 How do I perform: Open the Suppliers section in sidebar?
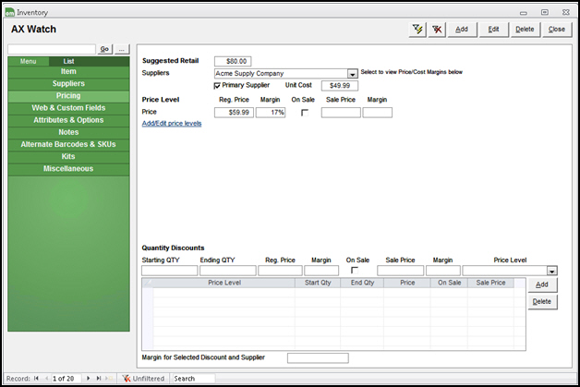pyautogui.click(x=68, y=84)
